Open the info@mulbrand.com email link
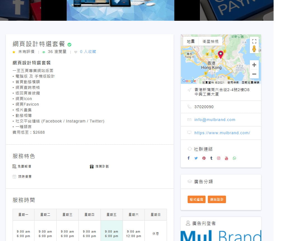 click(215, 120)
